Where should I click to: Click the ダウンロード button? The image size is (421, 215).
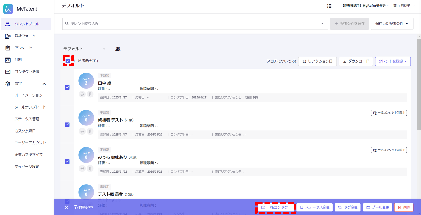tap(356, 61)
